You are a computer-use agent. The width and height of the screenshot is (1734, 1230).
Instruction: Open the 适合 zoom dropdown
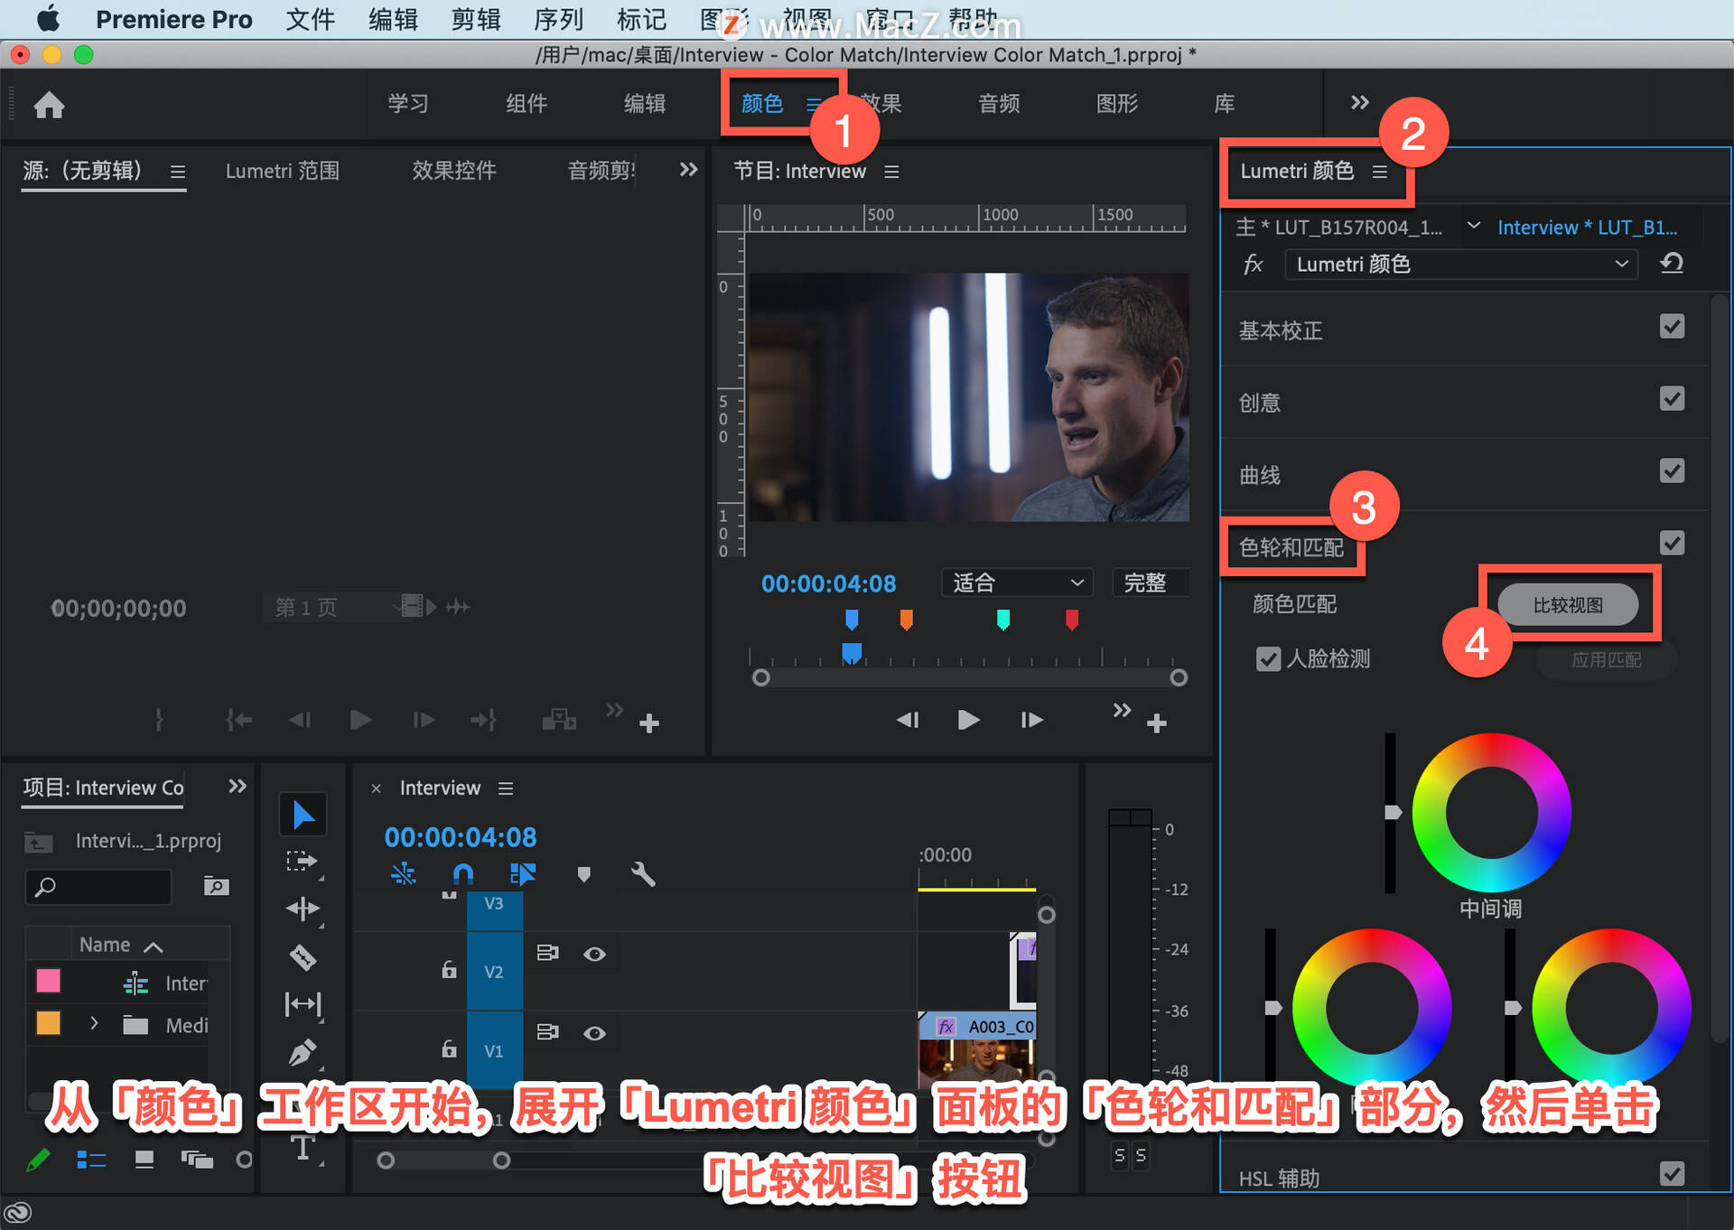(x=1017, y=582)
